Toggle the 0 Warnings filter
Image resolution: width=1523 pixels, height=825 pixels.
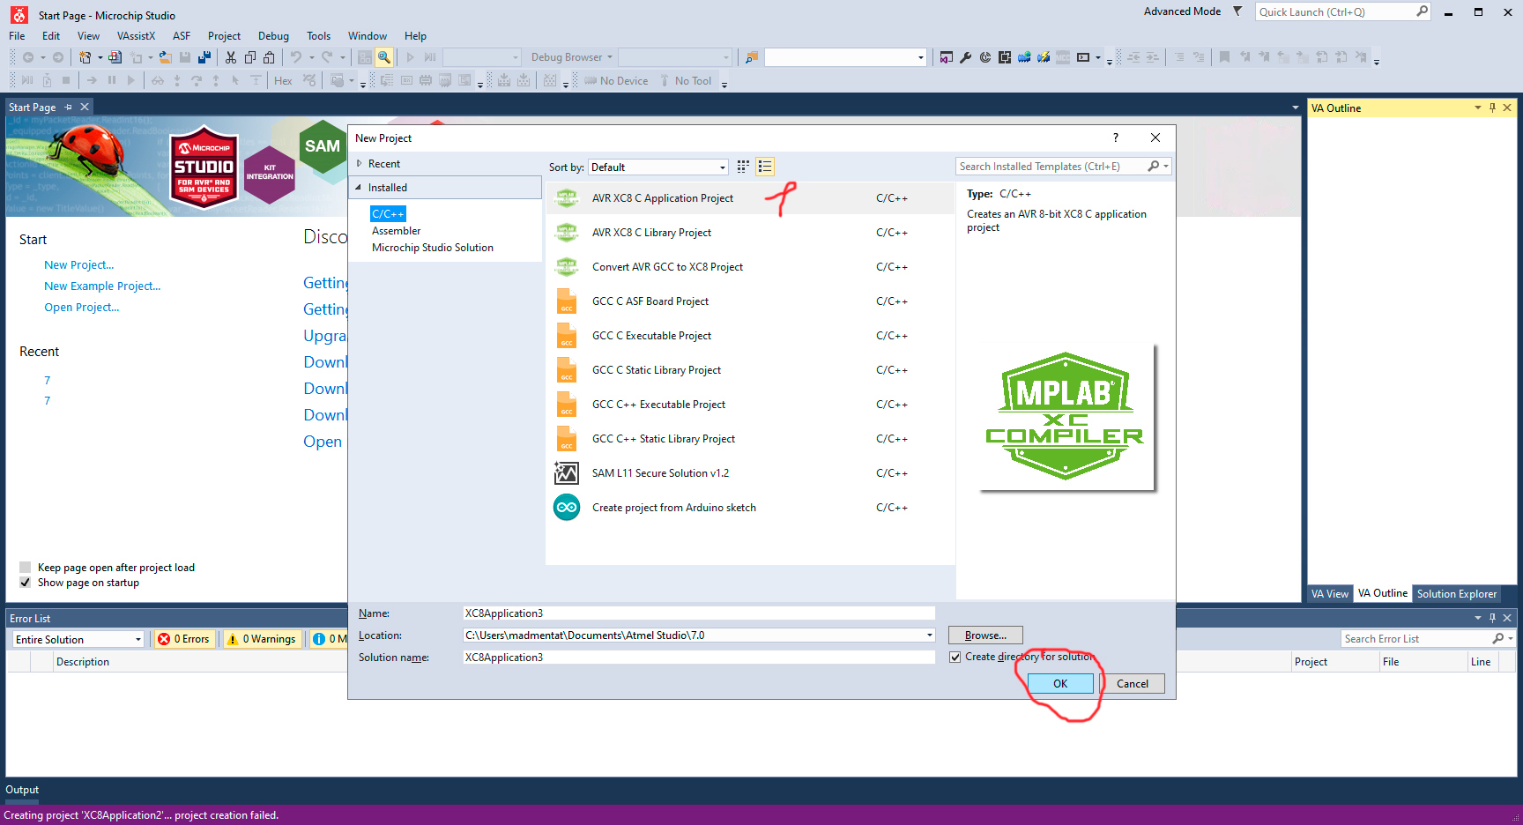(262, 639)
